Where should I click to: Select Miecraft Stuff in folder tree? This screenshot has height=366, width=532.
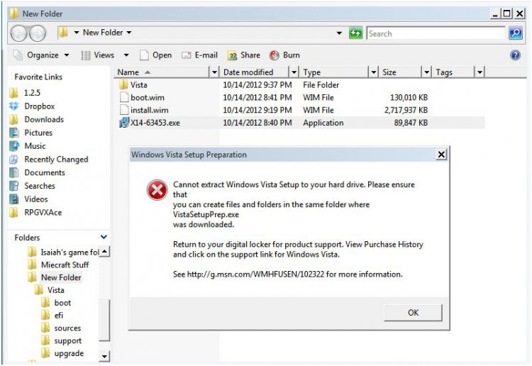tap(65, 265)
